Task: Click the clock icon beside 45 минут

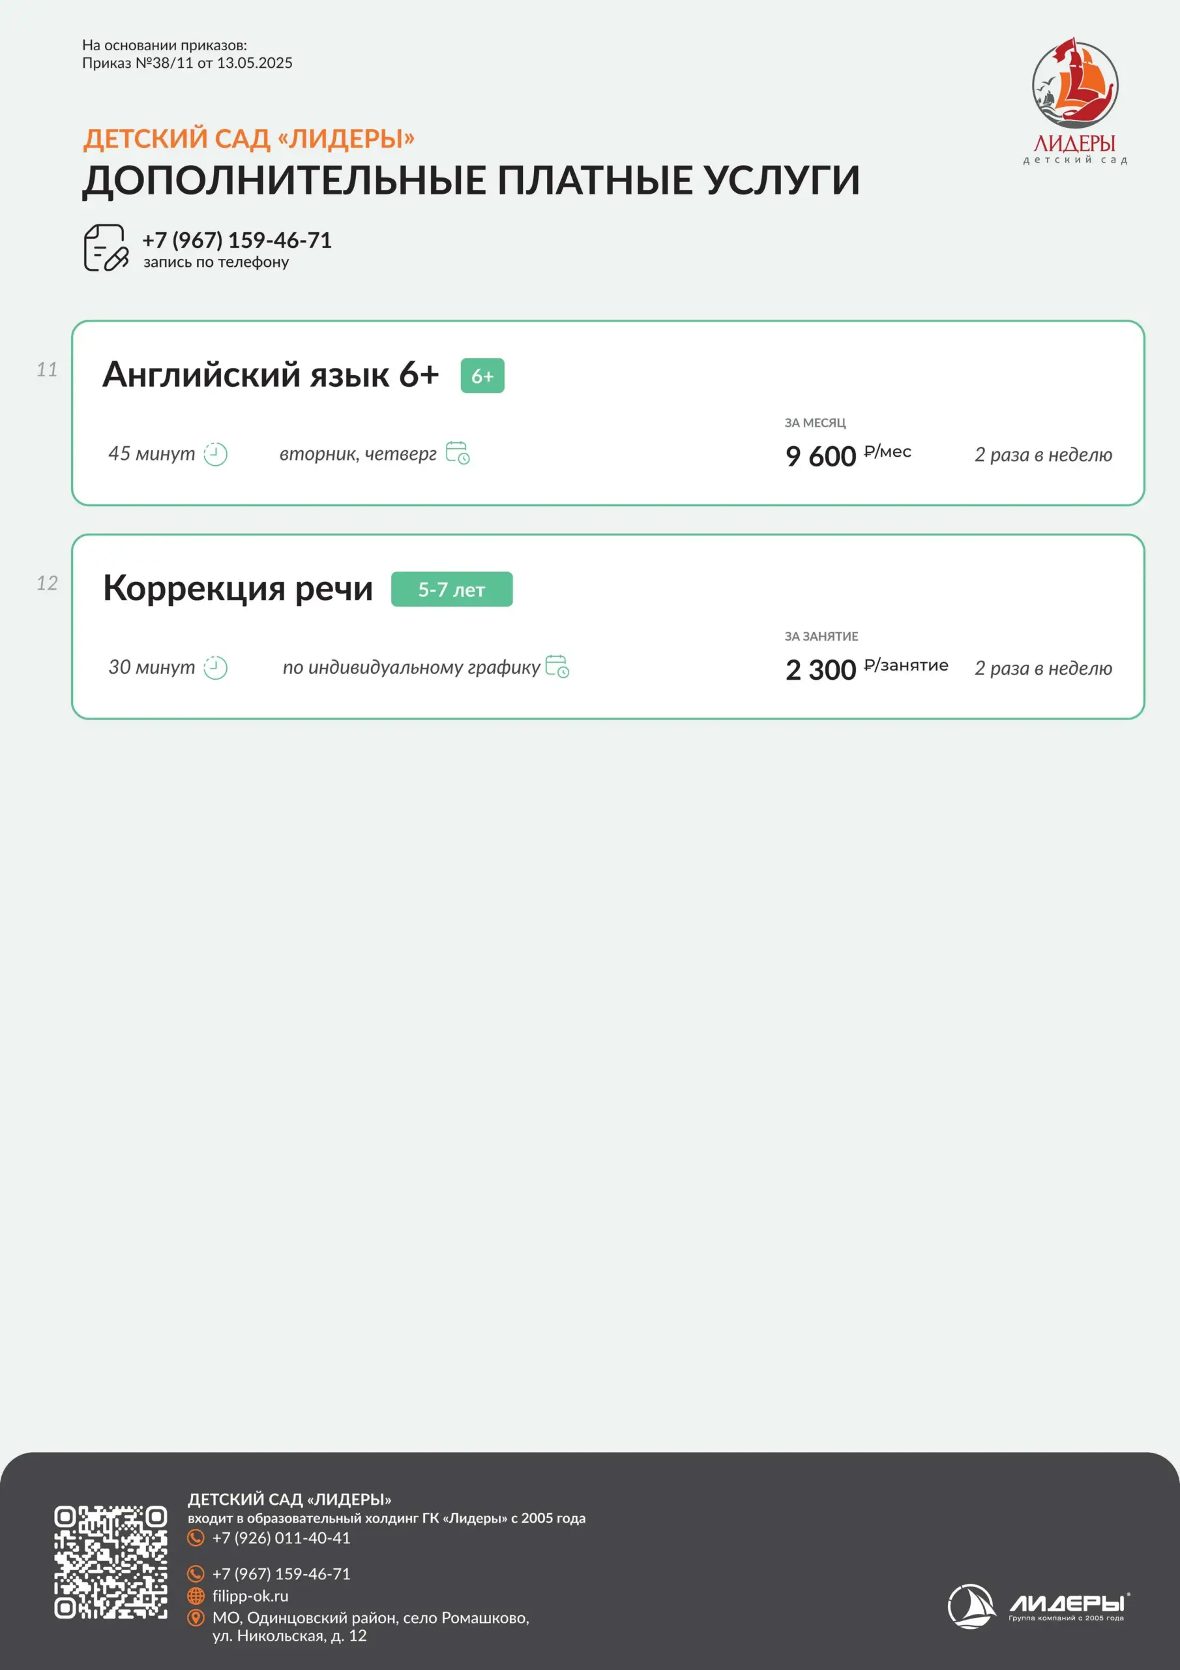Action: coord(215,454)
